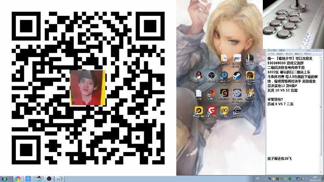The width and height of the screenshot is (324, 182).
Task: Open the blue K app on taskbar
Action: (x=28, y=179)
